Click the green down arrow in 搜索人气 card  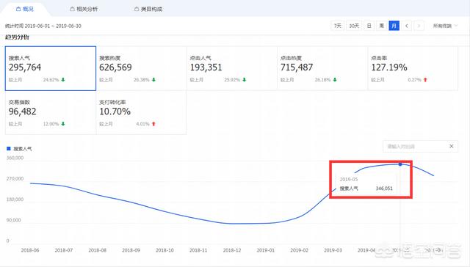coord(63,80)
